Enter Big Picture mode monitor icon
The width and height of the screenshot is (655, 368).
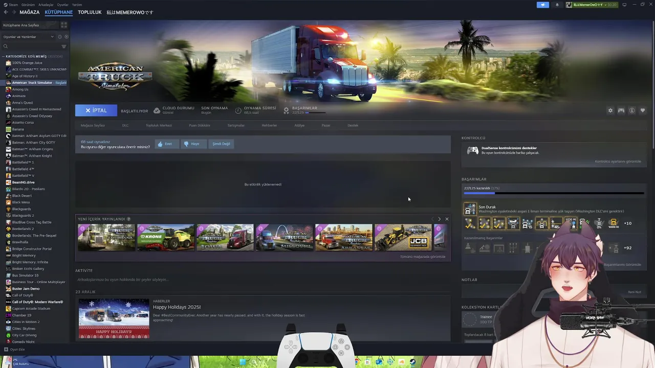(624, 5)
